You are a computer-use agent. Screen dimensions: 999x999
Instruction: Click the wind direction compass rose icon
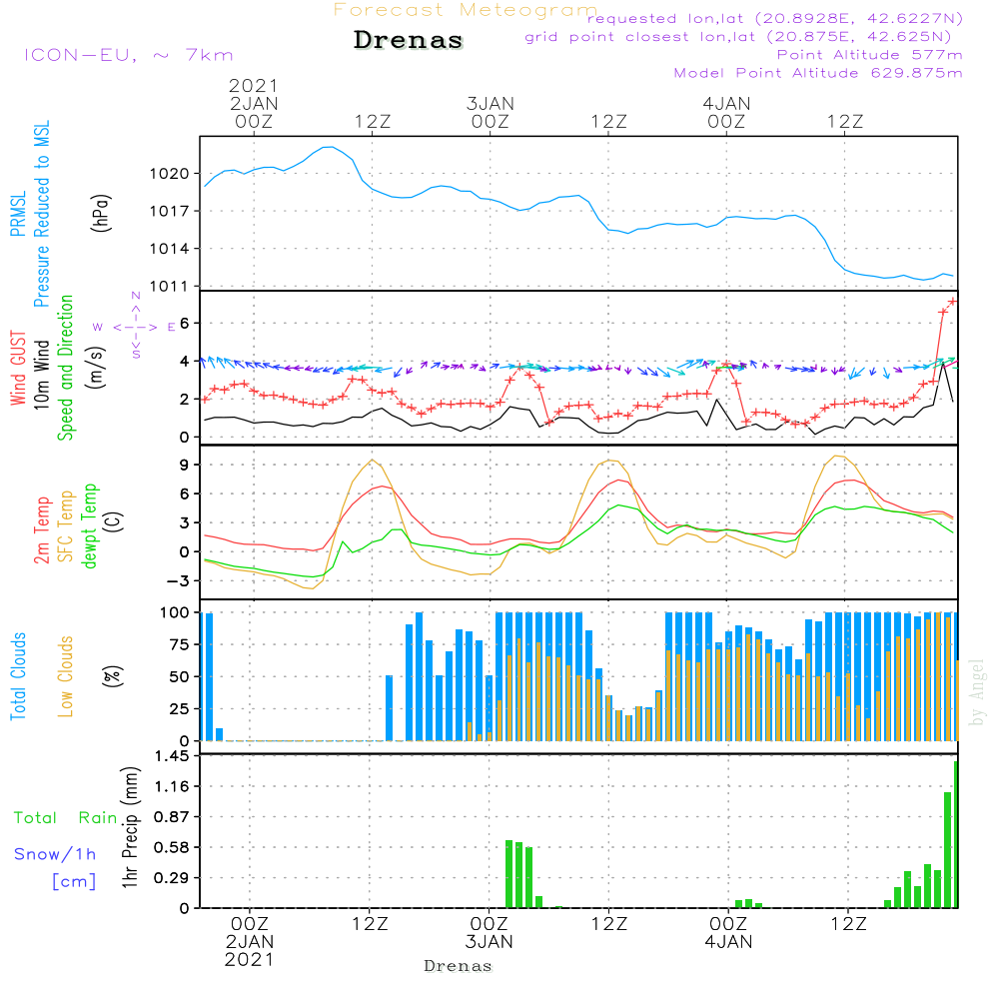[x=136, y=326]
